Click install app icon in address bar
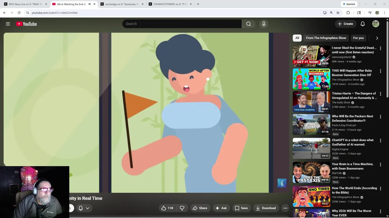 (x=325, y=13)
